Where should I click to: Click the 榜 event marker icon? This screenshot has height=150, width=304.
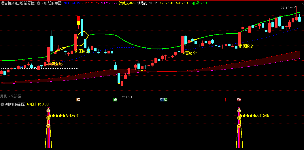pos(78,100)
